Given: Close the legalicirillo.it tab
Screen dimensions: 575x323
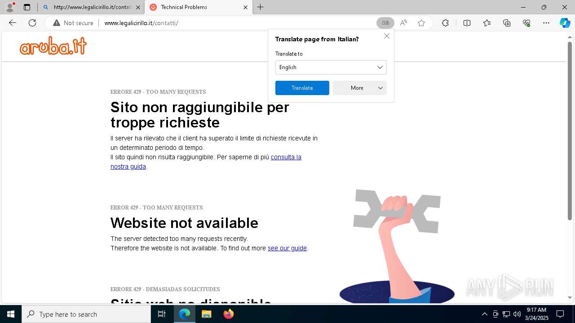Looking at the screenshot, I should coord(138,7).
